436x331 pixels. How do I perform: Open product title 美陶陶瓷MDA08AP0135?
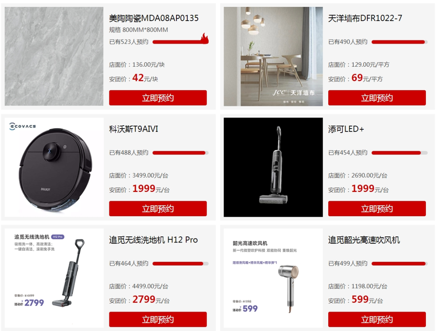153,18
